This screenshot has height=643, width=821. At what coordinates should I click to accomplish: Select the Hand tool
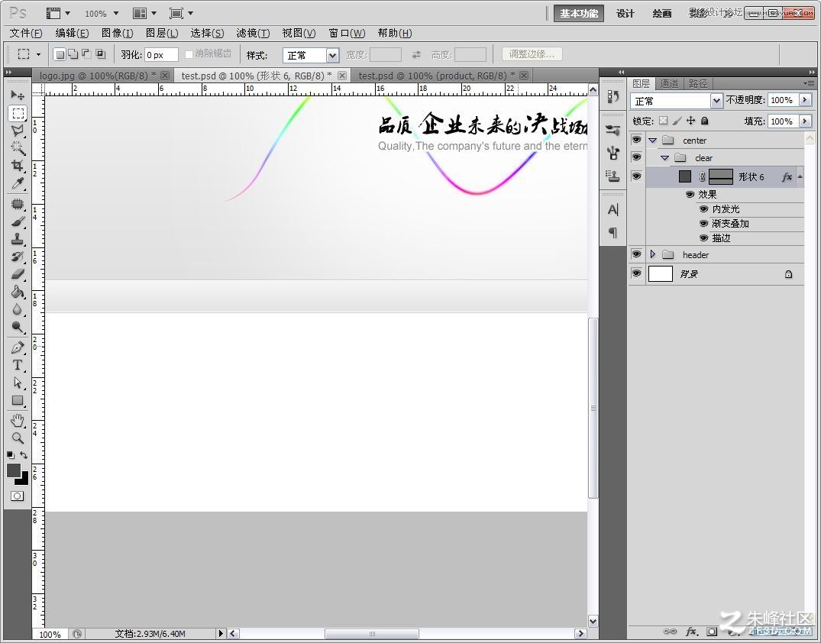(x=18, y=421)
